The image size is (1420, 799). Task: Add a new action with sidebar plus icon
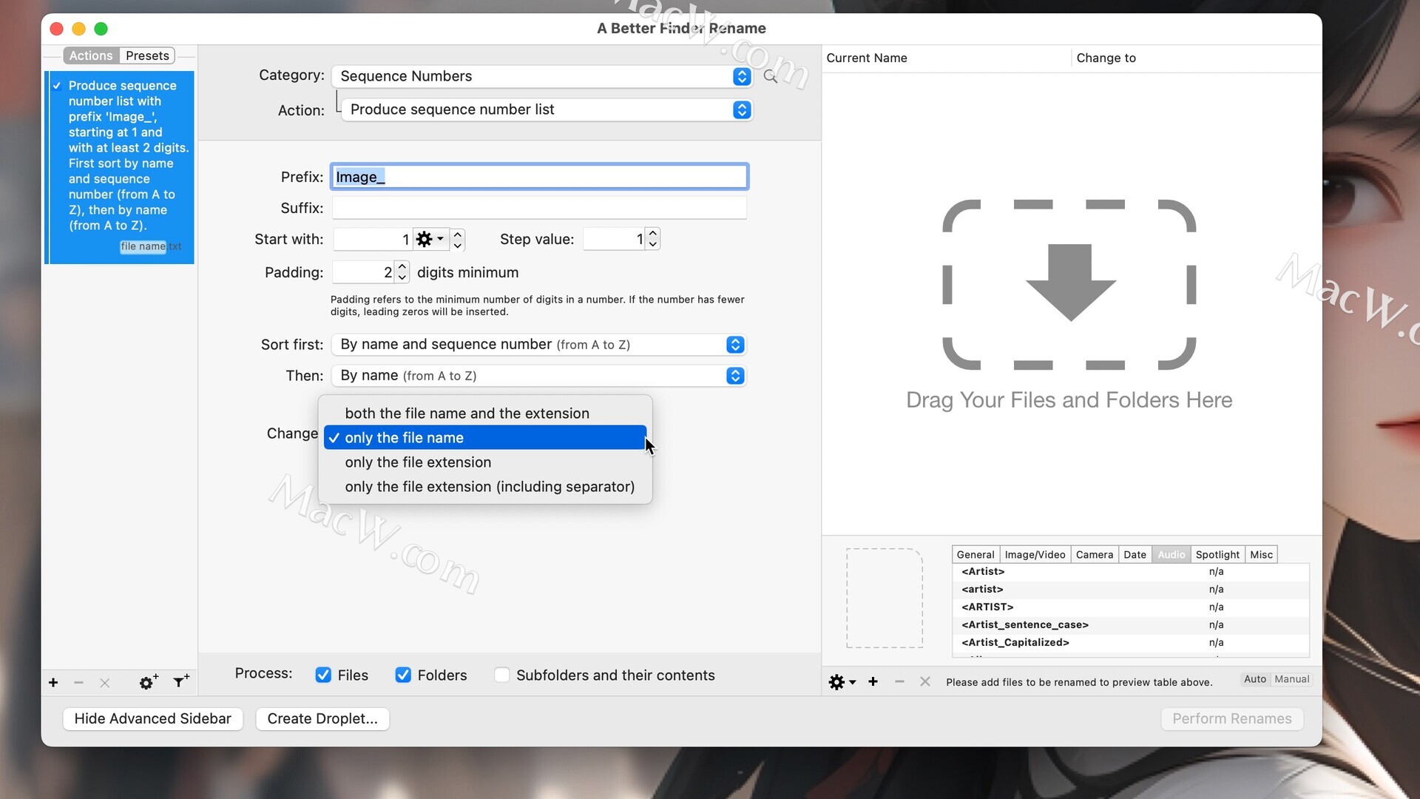pos(53,682)
